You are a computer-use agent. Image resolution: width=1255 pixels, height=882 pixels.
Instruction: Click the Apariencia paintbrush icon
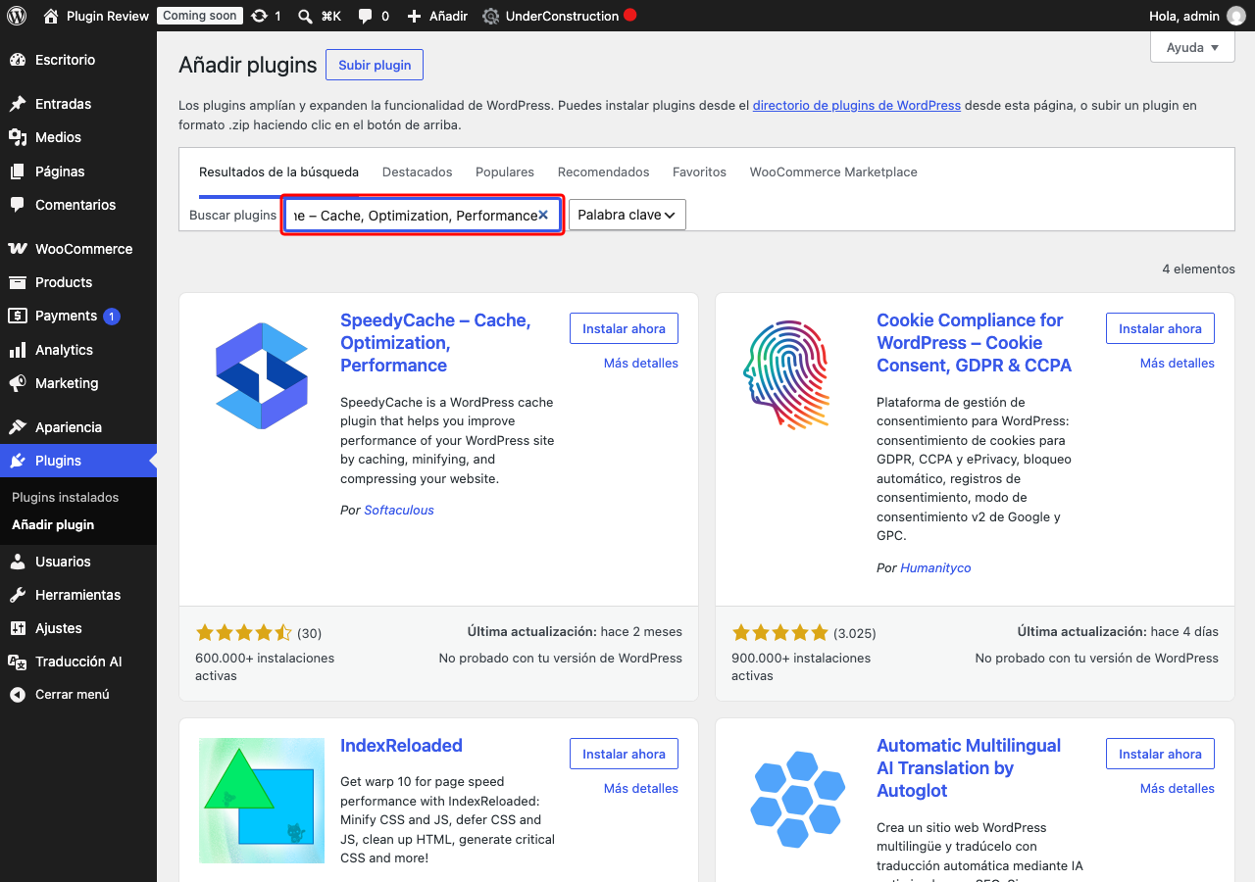point(18,427)
